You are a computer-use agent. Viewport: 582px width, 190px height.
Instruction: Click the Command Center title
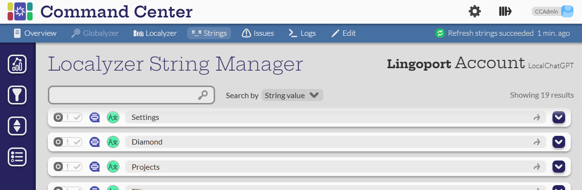tap(116, 12)
